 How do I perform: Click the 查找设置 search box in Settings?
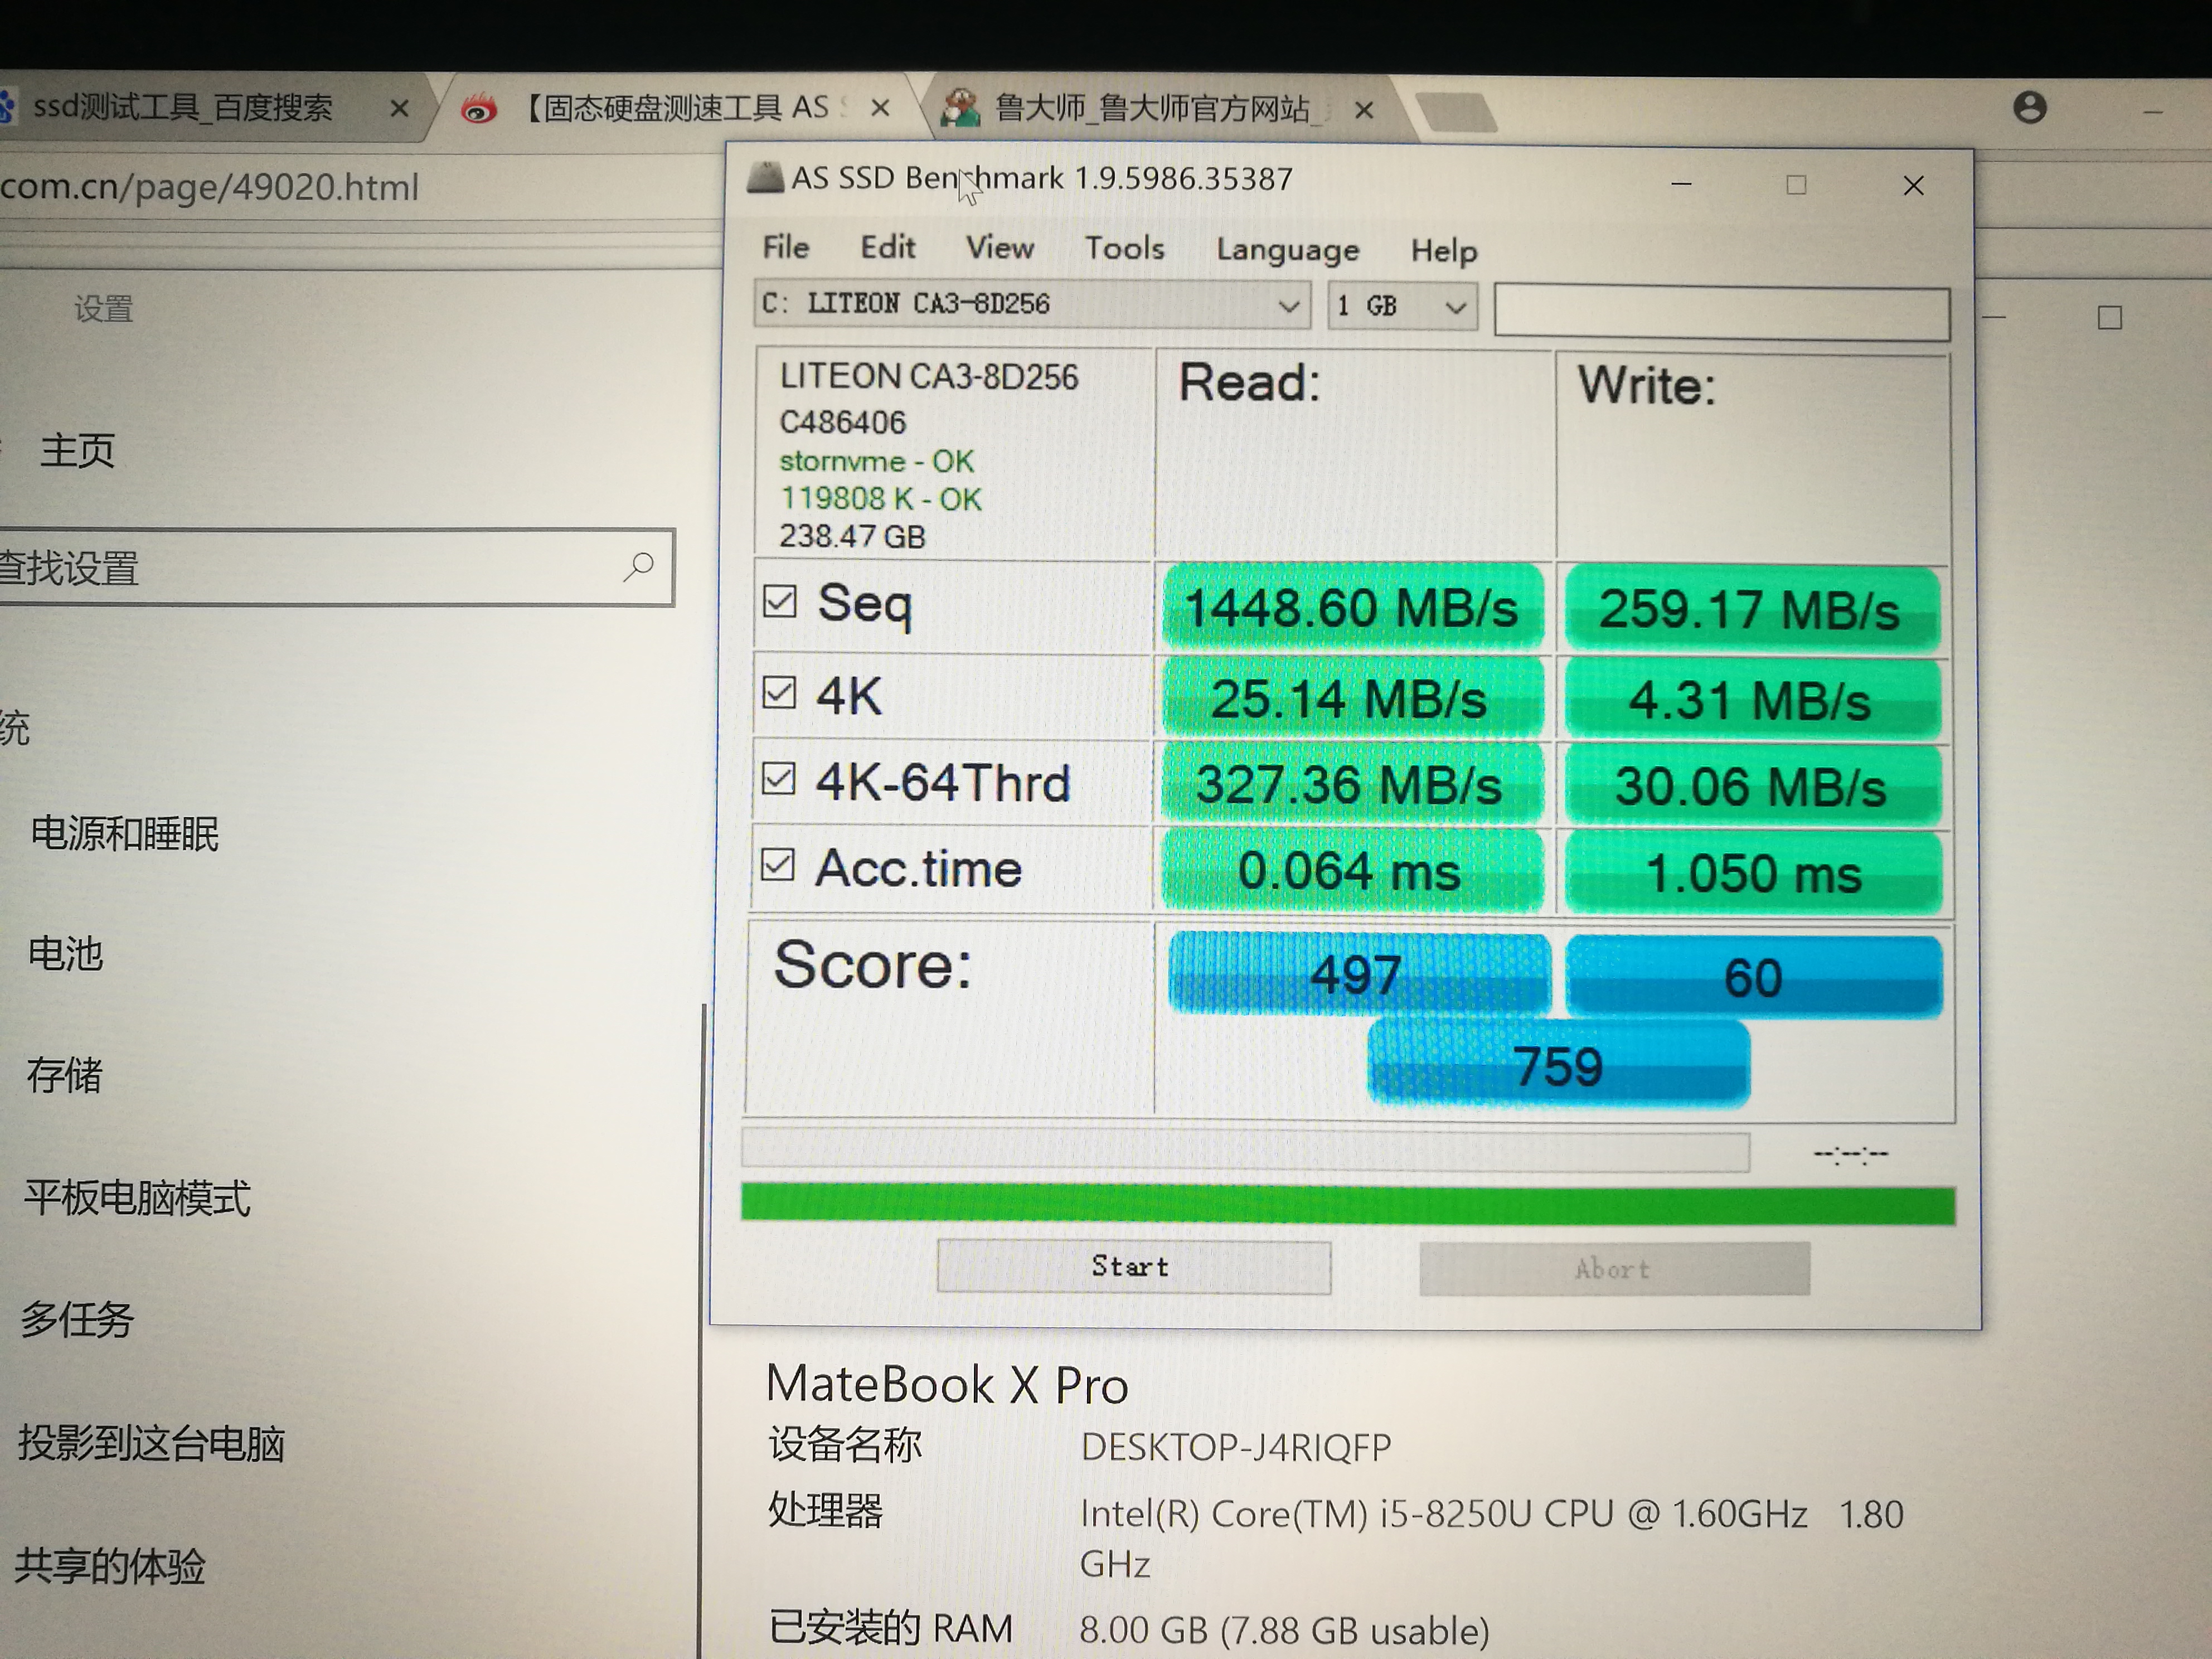click(x=336, y=567)
